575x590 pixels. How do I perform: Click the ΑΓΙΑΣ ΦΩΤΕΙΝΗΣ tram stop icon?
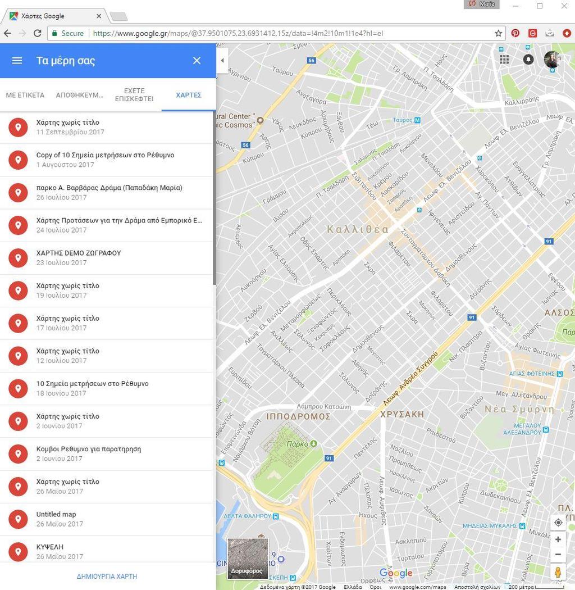(x=560, y=374)
